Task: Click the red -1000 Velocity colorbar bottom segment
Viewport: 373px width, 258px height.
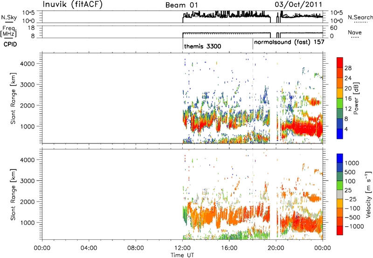Action: tap(340, 231)
